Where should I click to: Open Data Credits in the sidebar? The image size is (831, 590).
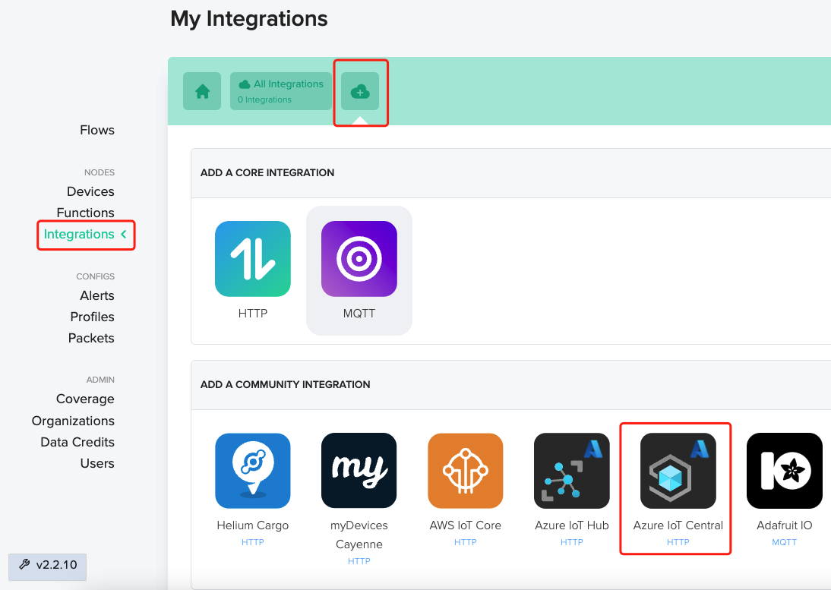(77, 442)
